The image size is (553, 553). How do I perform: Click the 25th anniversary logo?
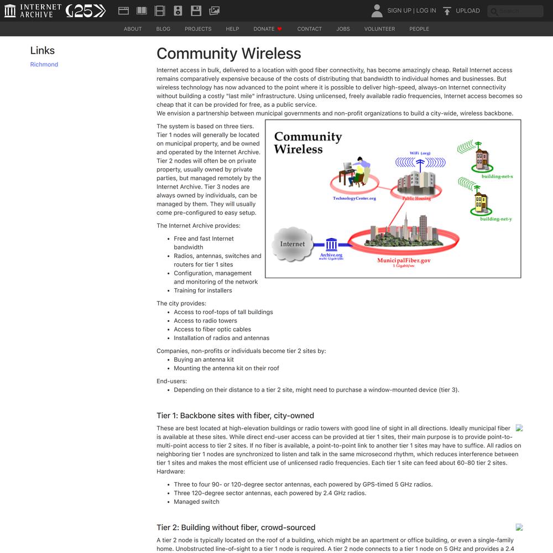pyautogui.click(x=86, y=11)
